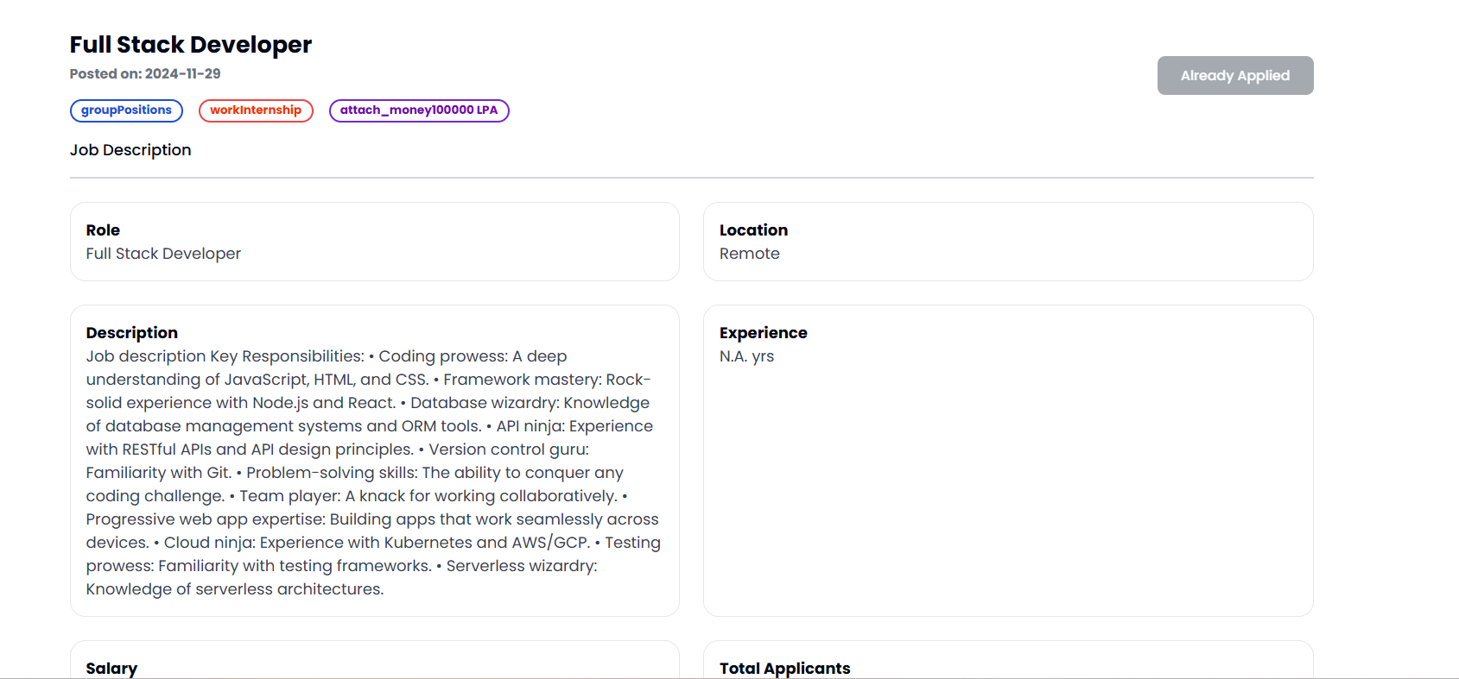Click the attach_money100000 LPA tag
The width and height of the screenshot is (1459, 679).
pos(419,110)
